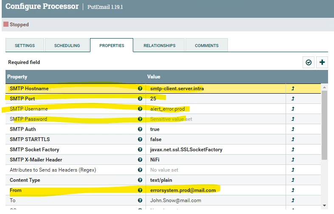Click help icon for SMTP STARTTLS
Viewport: 334px width, 214px height.
click(140, 139)
